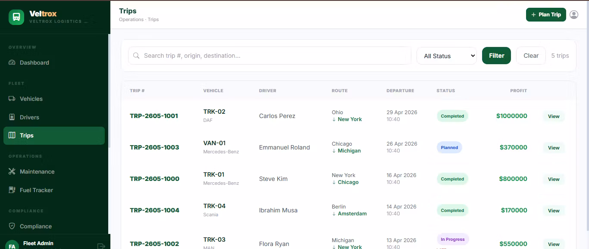The image size is (589, 249).
Task: Click the $550000 profit value
Action: 513,244
